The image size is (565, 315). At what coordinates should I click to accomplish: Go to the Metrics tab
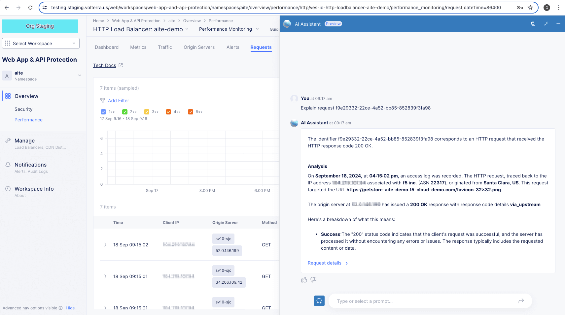pyautogui.click(x=138, y=47)
